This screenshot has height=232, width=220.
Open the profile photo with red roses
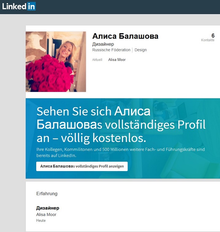click(56, 61)
